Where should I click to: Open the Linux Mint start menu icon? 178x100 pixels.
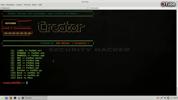click(x=2, y=98)
